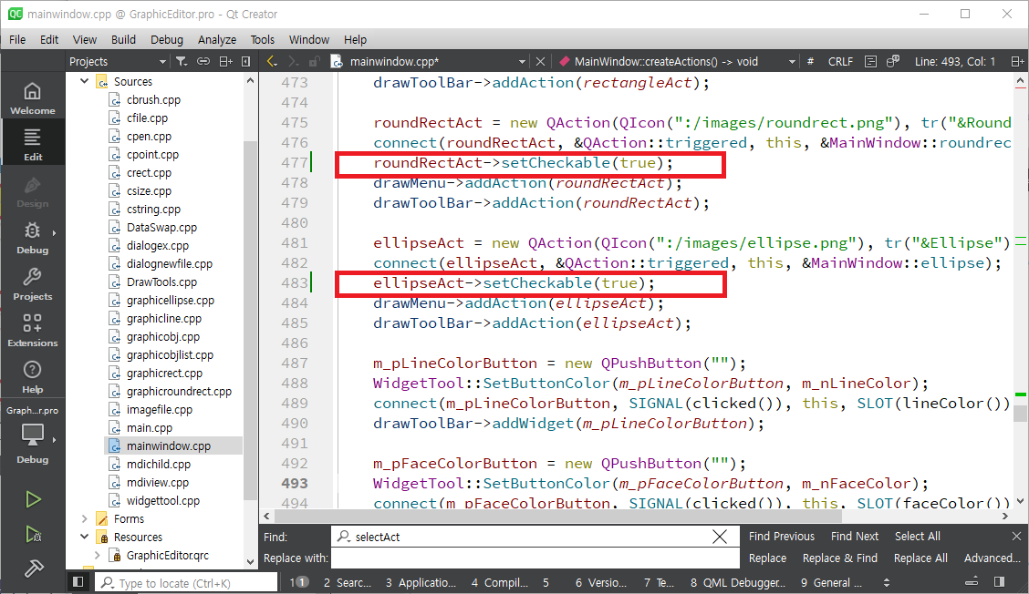Focus the Type to locate box

[x=187, y=583]
